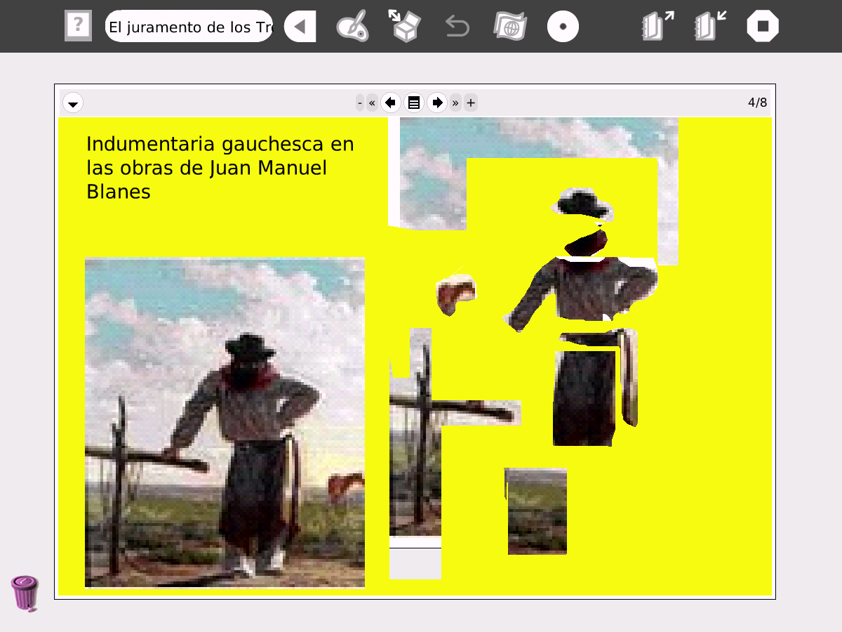842x632 pixels.
Task: Jump to last slide with » button
Action: [x=455, y=103]
